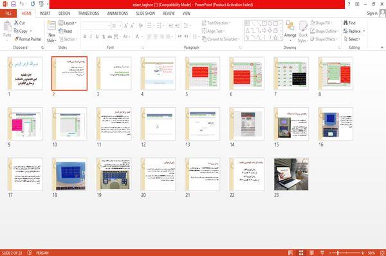Toggle Underline formatting

point(97,37)
